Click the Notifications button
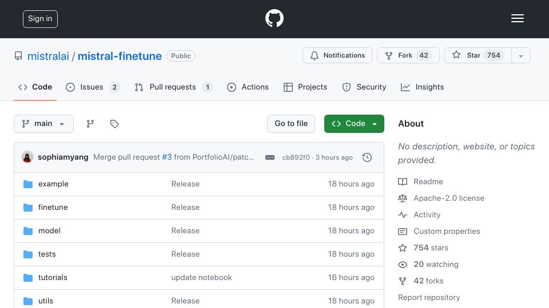Image resolution: width=549 pixels, height=308 pixels. (x=337, y=55)
